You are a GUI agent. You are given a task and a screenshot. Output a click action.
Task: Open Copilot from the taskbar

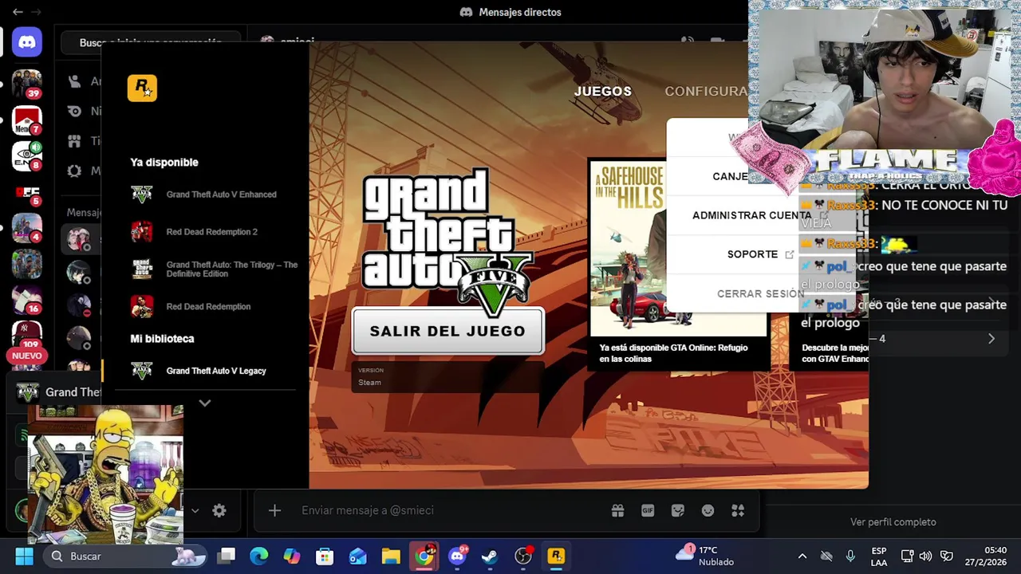[292, 556]
